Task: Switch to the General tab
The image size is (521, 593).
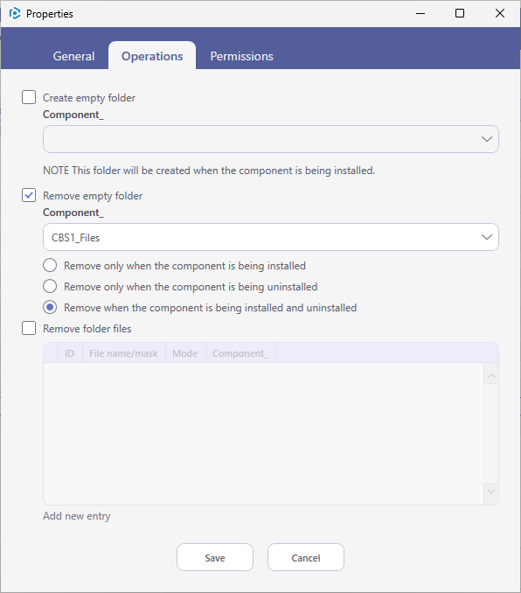Action: point(73,56)
